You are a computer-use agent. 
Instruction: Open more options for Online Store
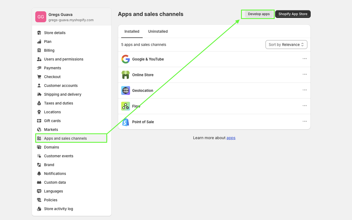(305, 74)
